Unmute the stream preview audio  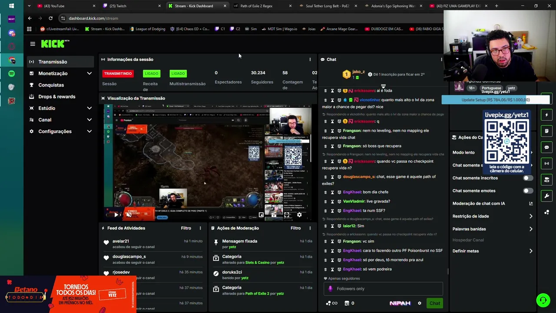point(129,215)
